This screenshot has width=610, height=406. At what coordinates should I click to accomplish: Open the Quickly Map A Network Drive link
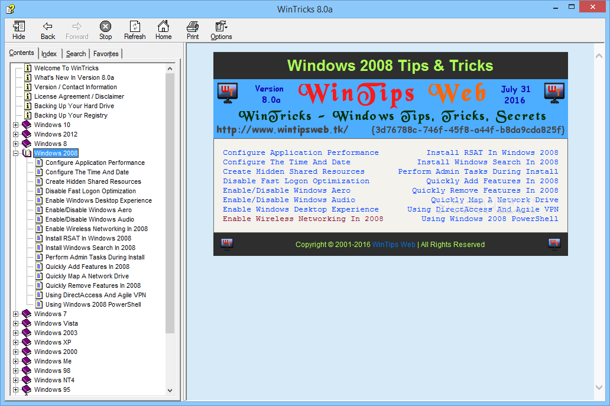(x=495, y=200)
